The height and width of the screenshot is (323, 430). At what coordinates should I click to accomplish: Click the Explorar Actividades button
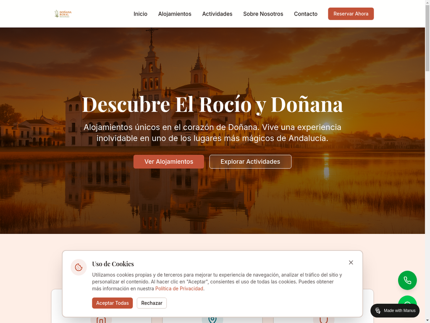(250, 161)
